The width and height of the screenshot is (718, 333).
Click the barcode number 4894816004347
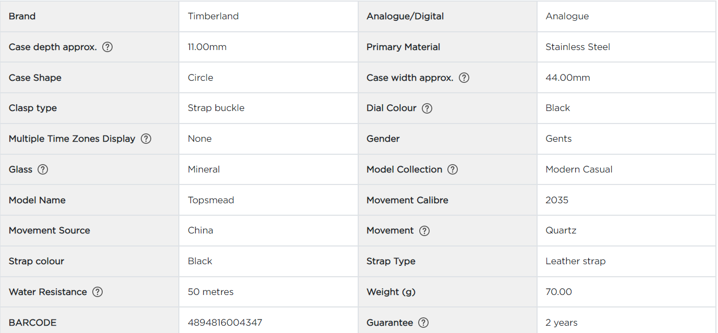pos(225,323)
